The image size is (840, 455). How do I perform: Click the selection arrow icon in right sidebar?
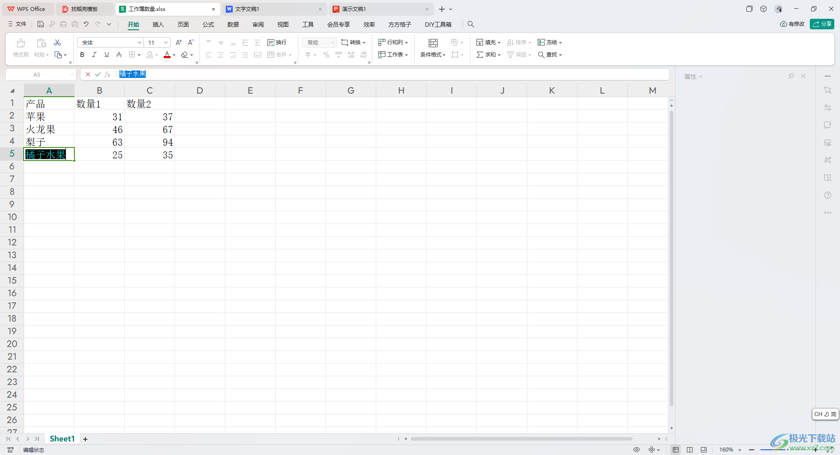click(828, 90)
